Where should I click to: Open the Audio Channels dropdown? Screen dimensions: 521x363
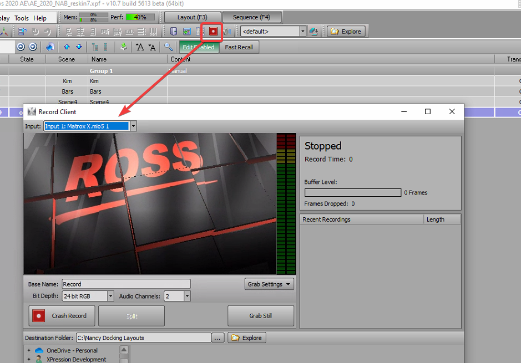point(187,296)
